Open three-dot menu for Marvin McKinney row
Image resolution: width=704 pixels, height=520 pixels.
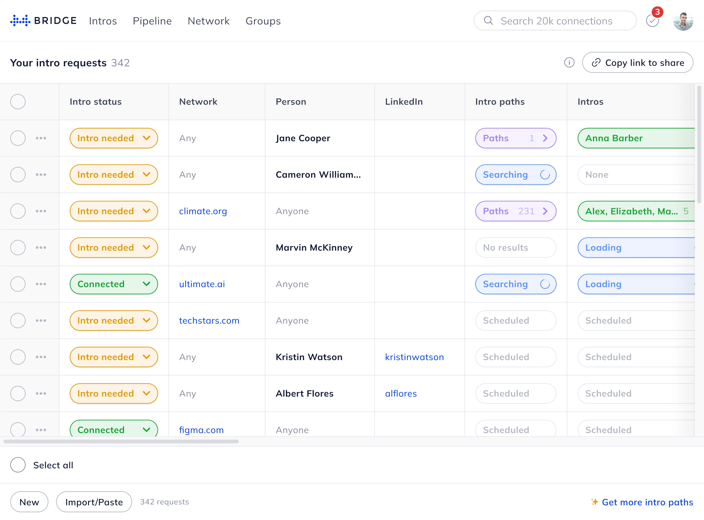coord(41,248)
